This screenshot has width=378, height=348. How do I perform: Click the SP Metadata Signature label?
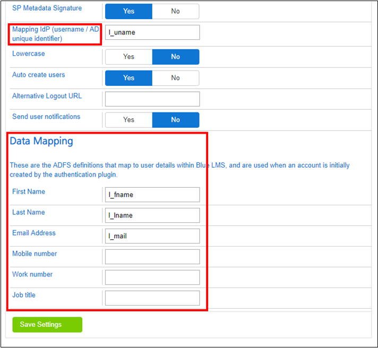tap(47, 8)
